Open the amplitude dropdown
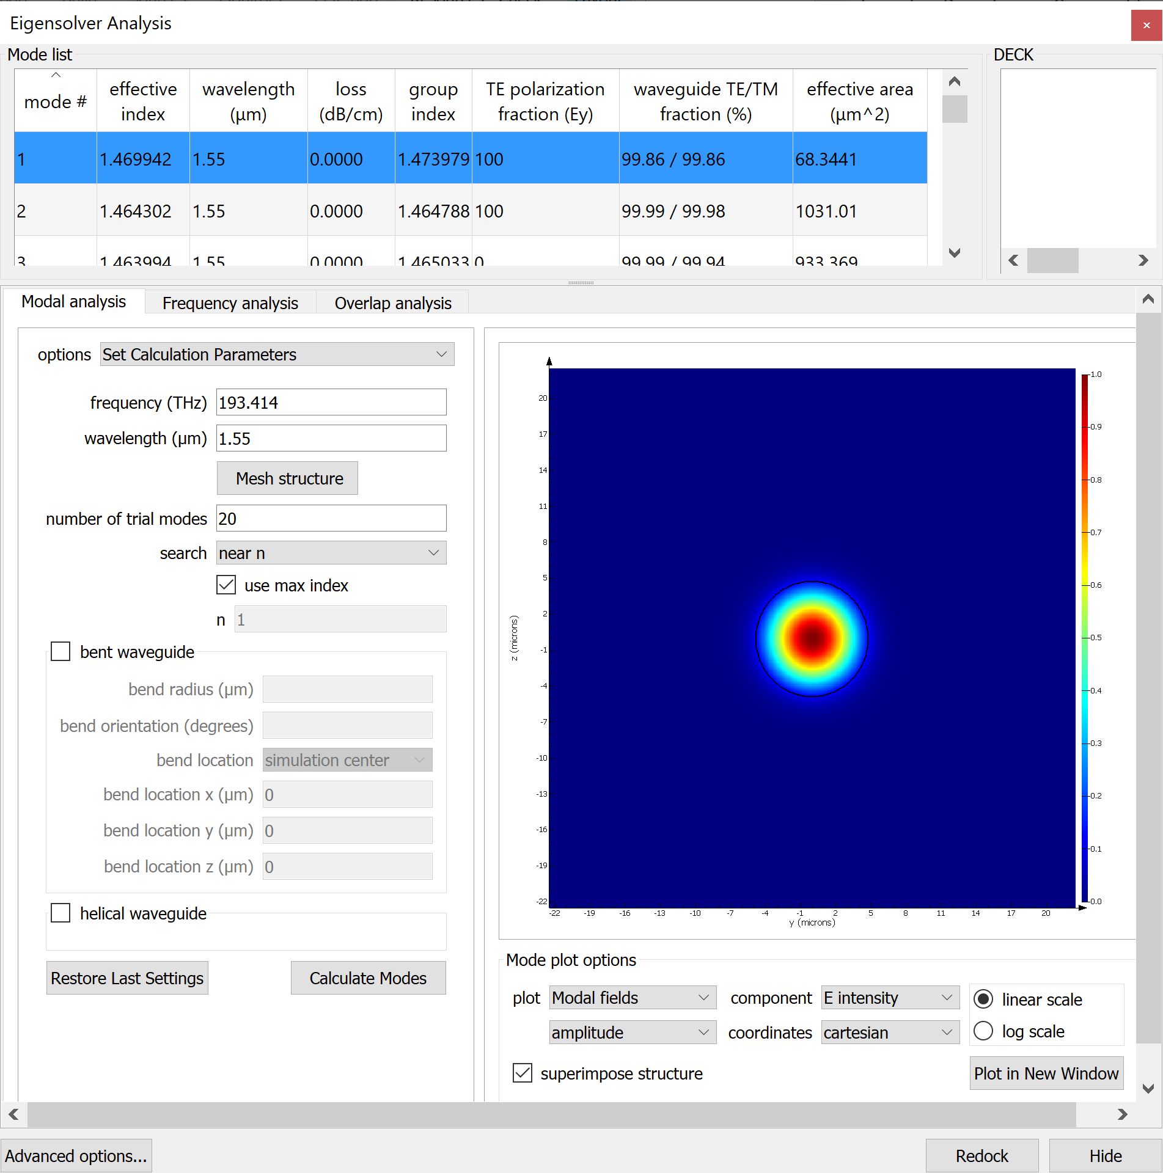This screenshot has height=1173, width=1163. point(633,1032)
